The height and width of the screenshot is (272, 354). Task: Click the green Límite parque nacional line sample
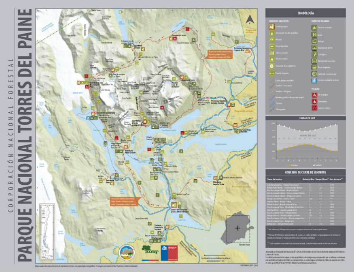[271, 80]
